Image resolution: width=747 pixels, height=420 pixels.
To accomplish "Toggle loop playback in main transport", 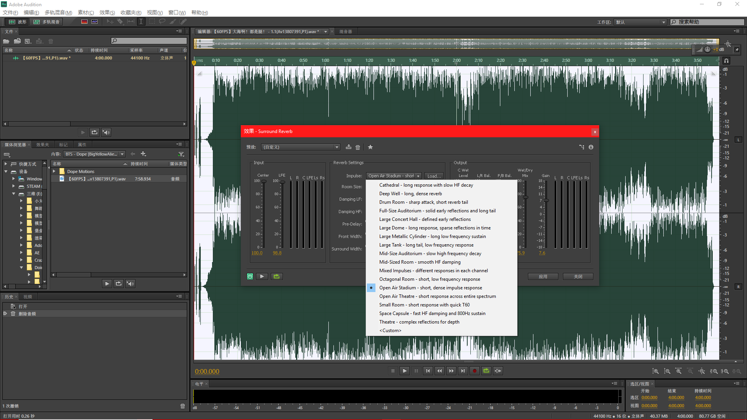I will click(x=486, y=371).
